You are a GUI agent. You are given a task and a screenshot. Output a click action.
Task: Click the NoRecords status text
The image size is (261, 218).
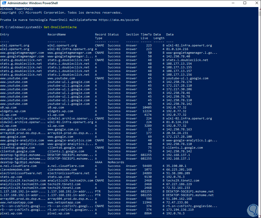(x=116, y=162)
